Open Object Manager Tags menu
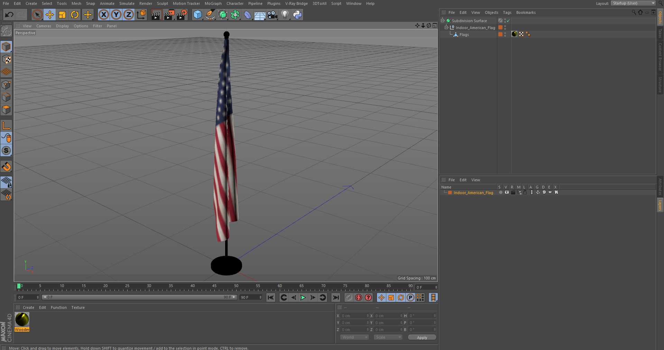Image resolution: width=664 pixels, height=350 pixels. [507, 12]
